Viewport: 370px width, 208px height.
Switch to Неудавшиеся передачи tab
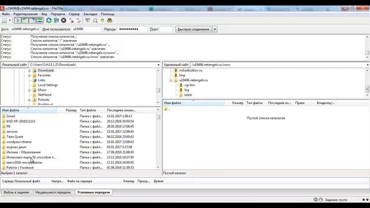(x=53, y=192)
